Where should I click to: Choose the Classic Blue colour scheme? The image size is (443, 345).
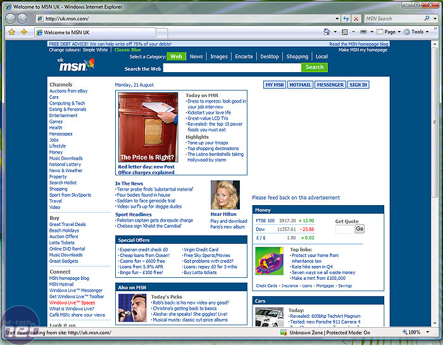coord(128,50)
